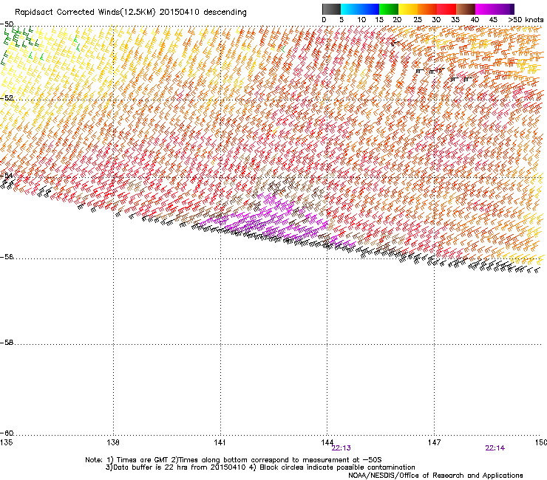Click the -56 latitude label
547x480 pixels.
point(7,257)
